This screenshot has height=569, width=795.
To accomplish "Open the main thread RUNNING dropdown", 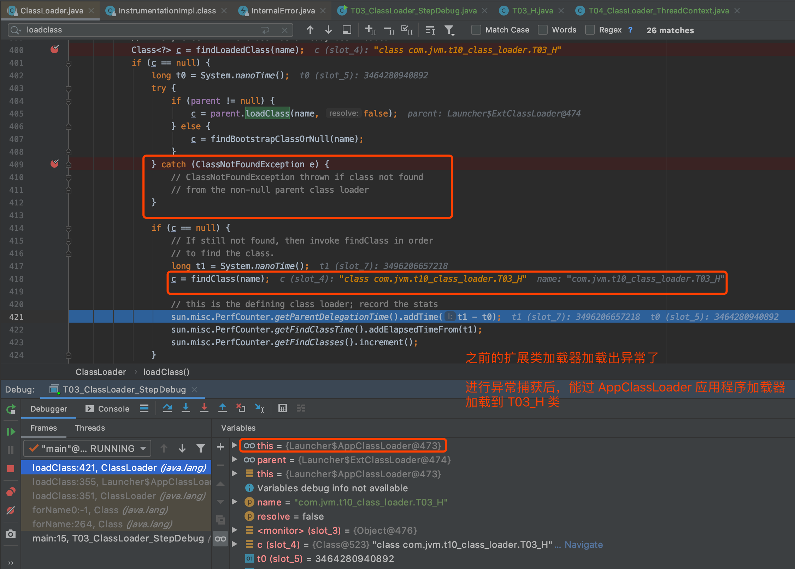I will tap(87, 448).
